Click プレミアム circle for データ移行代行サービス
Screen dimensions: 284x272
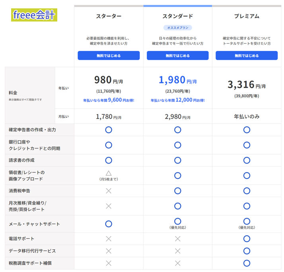coord(247,251)
